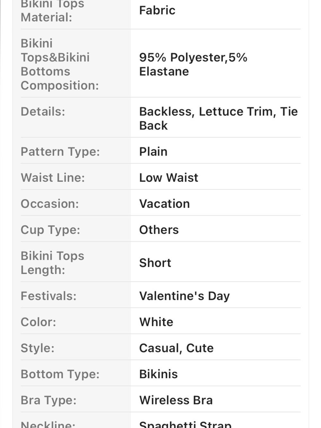Tap the White color value
The height and width of the screenshot is (428, 321).
tap(156, 322)
